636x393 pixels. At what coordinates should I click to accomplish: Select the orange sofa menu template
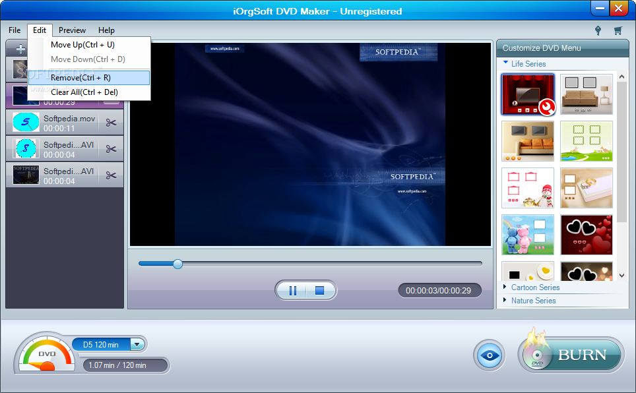tap(528, 141)
